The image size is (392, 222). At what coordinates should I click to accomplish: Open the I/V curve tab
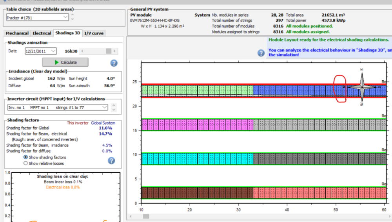point(94,33)
